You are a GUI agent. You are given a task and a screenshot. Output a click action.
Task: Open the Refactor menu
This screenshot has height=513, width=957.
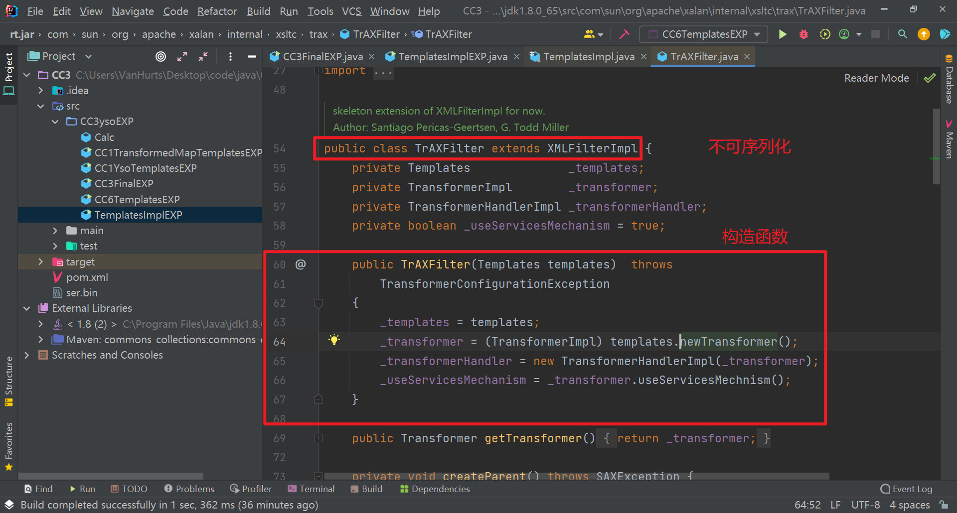click(217, 10)
